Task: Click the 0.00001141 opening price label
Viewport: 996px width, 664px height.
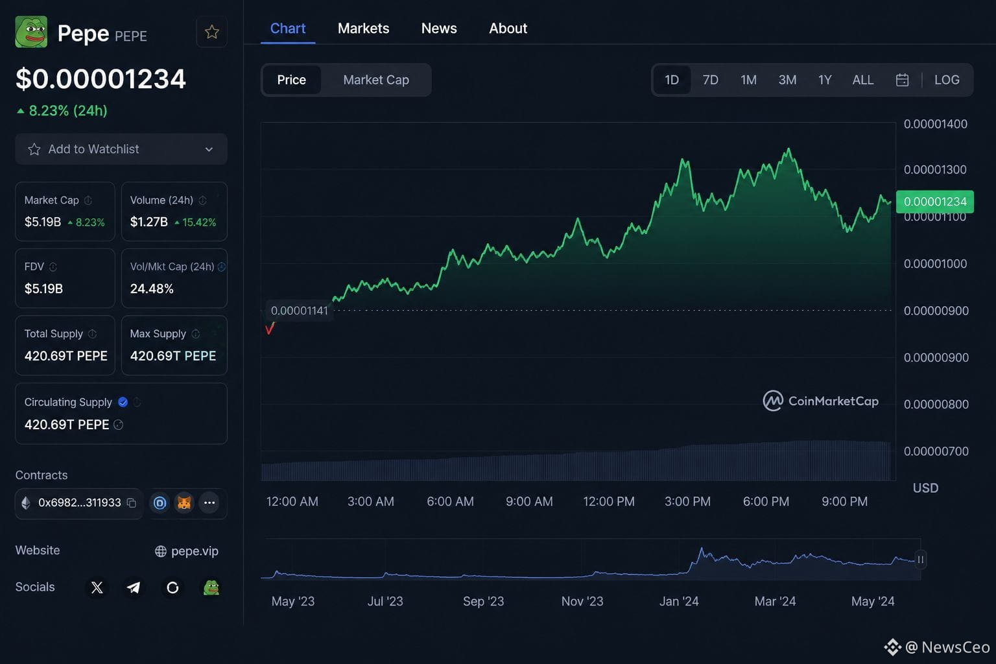Action: tap(300, 311)
